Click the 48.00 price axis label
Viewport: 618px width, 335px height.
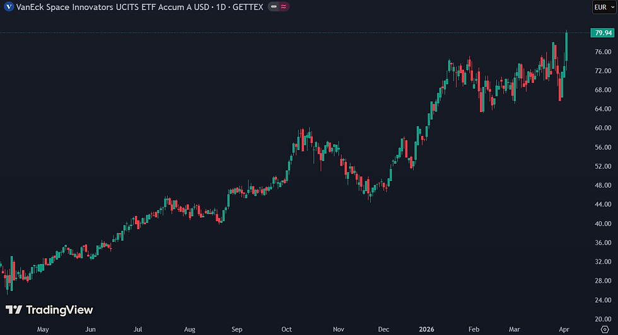[x=603, y=185]
